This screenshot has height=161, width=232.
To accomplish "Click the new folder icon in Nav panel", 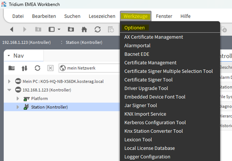I will 11,68.
